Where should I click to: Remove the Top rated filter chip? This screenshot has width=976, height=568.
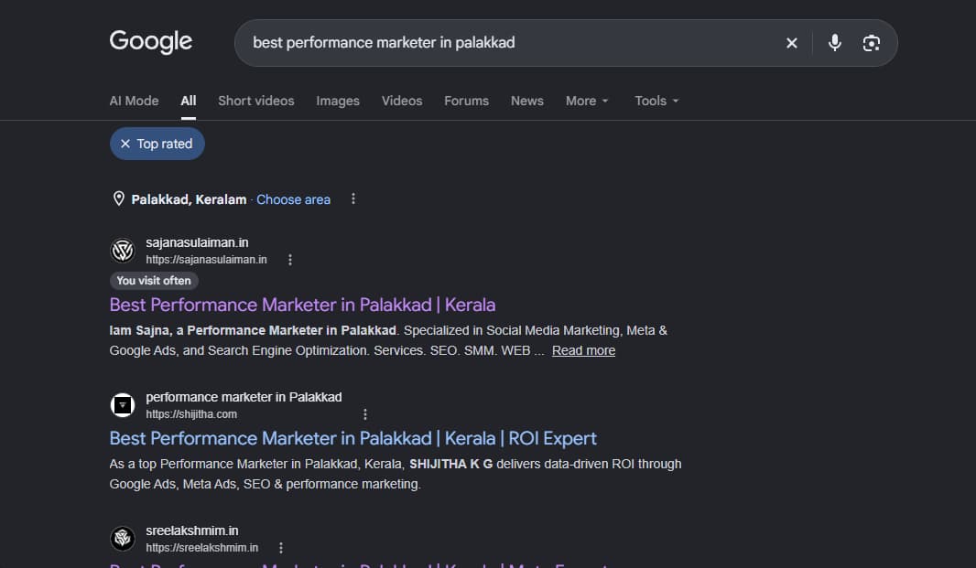pos(157,144)
